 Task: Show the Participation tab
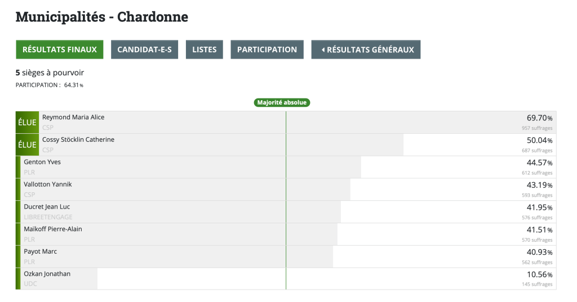267,49
